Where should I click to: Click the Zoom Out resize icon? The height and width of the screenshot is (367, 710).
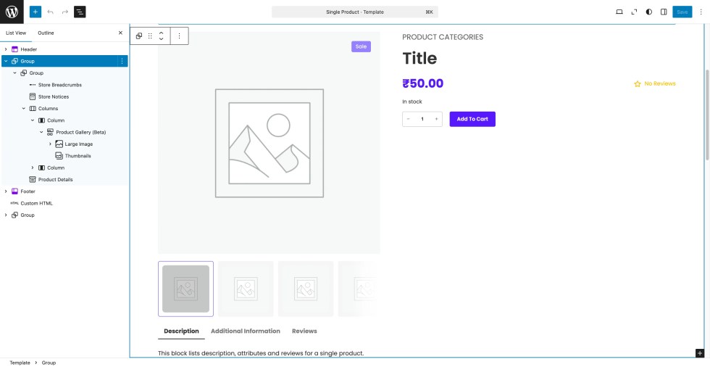pos(635,12)
